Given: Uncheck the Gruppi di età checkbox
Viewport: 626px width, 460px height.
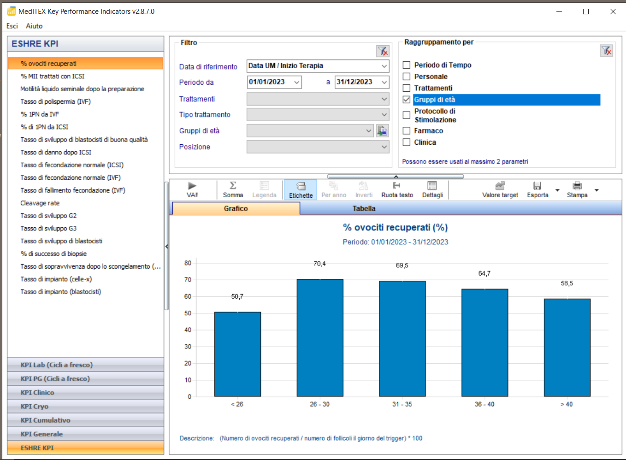Looking at the screenshot, I should [x=407, y=100].
